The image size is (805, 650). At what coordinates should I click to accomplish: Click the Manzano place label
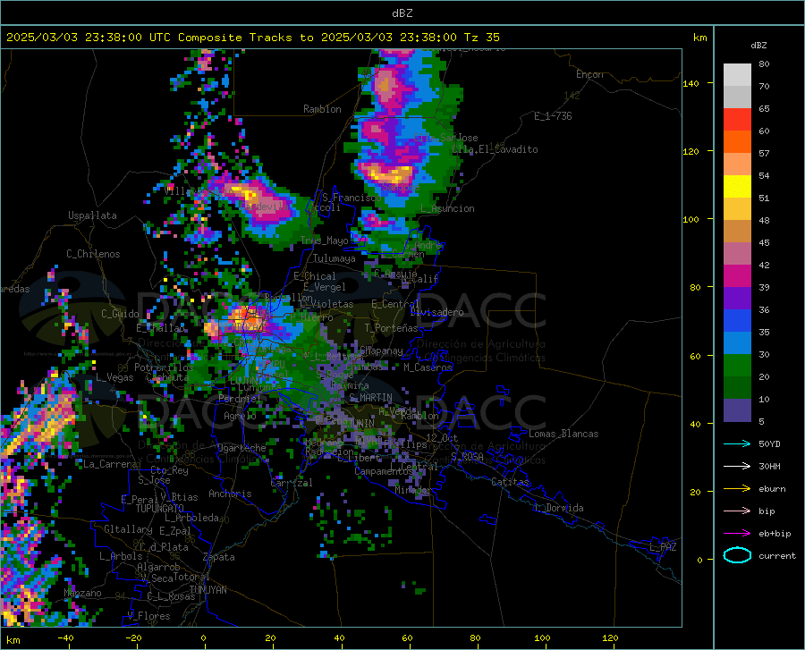click(82, 593)
